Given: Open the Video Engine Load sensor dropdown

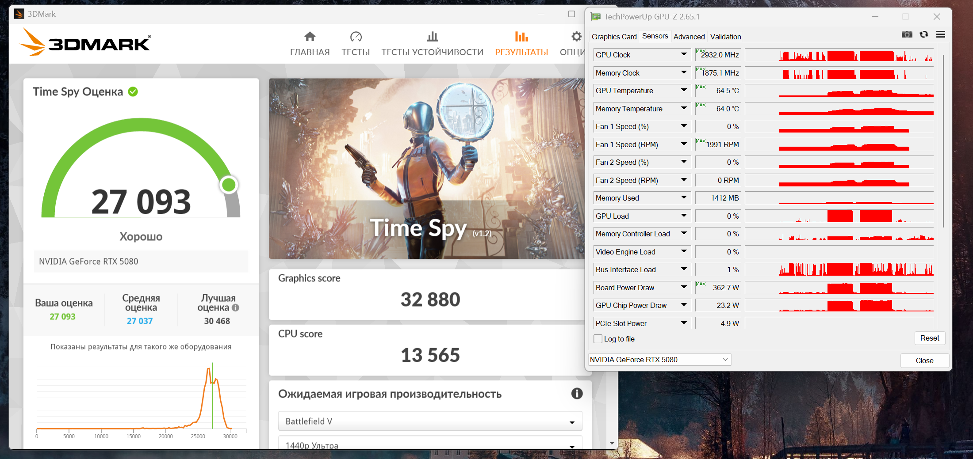Looking at the screenshot, I should 684,251.
